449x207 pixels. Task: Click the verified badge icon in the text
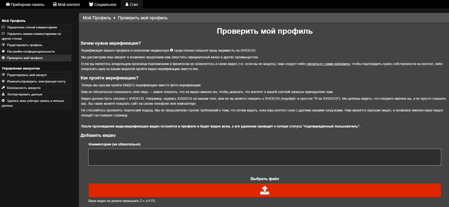(171, 50)
